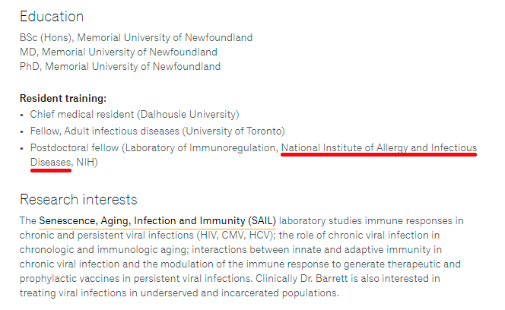The image size is (505, 310).
Task: Click the HIV, CMV, HCV parenthetical
Action: pyautogui.click(x=236, y=236)
